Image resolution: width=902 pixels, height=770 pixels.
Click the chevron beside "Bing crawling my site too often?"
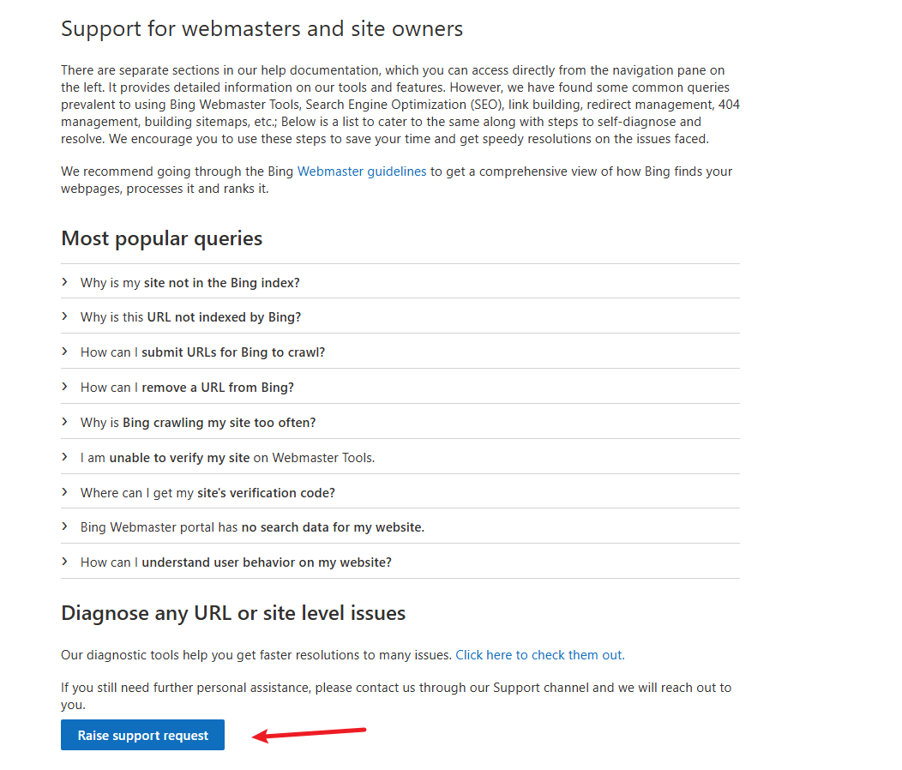65,422
